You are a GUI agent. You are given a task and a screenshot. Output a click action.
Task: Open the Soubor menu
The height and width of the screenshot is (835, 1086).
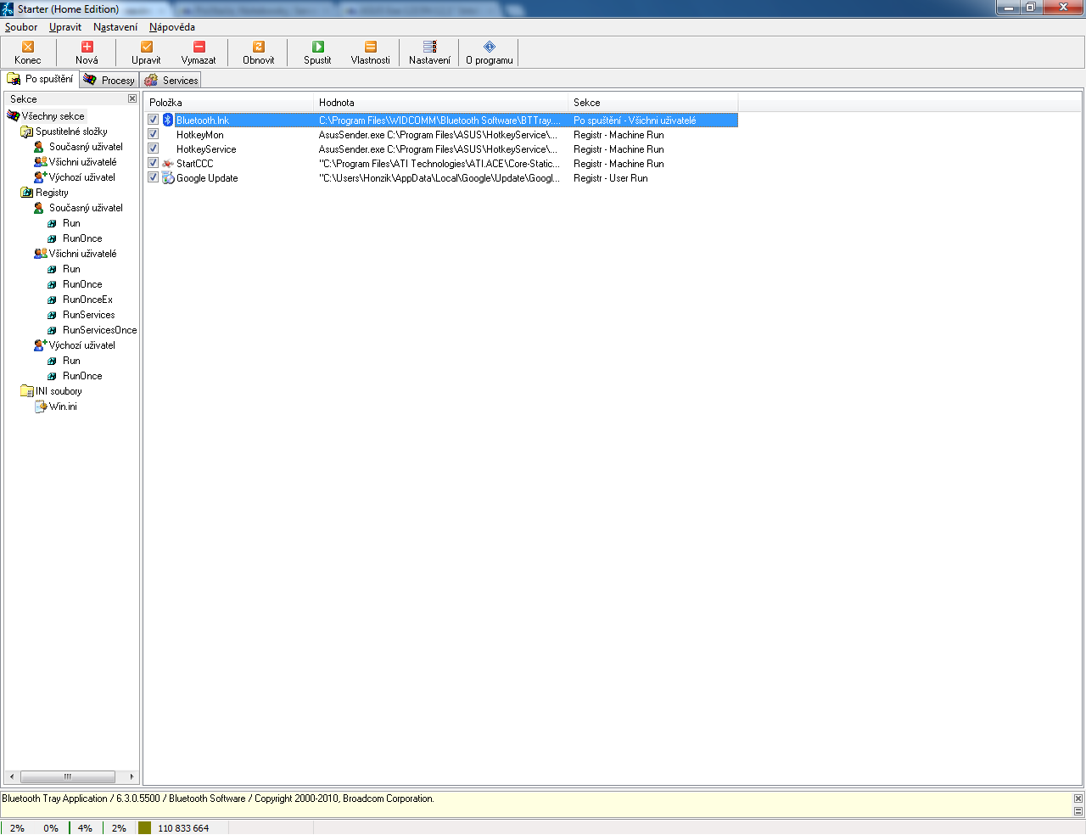(21, 27)
